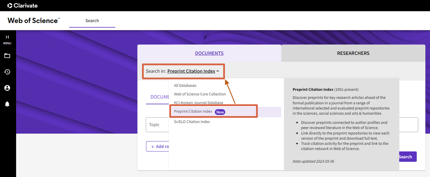Open the Topic field selector
Image resolution: width=430 pixels, height=177 pixels.
[x=158, y=125]
